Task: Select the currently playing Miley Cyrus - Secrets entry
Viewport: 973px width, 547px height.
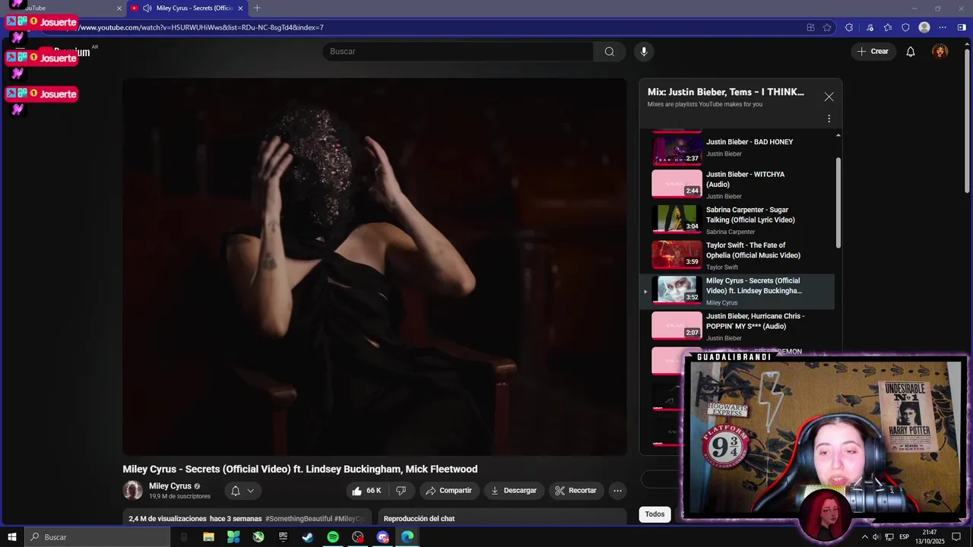Action: click(736, 292)
